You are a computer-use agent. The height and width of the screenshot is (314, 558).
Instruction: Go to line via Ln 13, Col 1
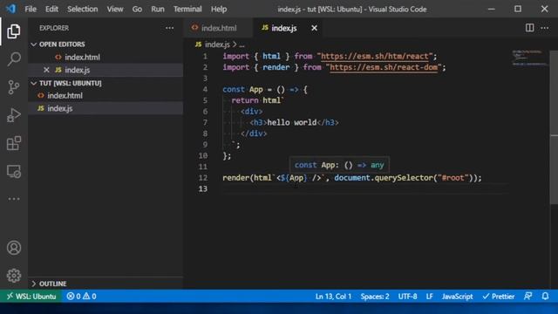pos(333,297)
